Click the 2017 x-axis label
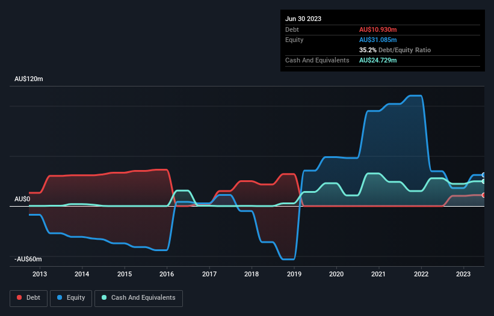This screenshot has width=494, height=316. pyautogui.click(x=209, y=274)
